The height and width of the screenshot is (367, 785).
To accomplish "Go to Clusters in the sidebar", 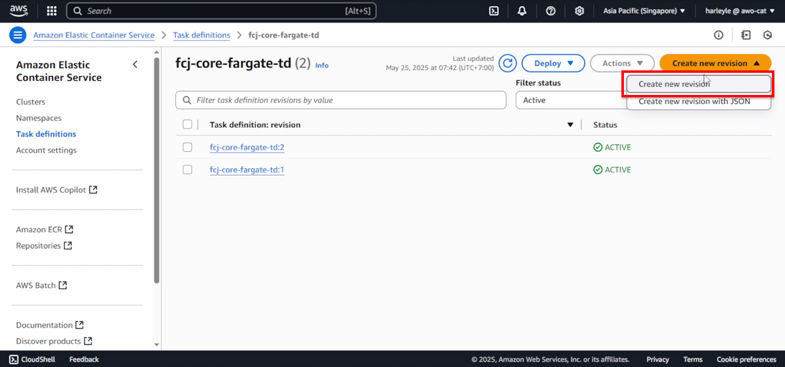I will [31, 102].
